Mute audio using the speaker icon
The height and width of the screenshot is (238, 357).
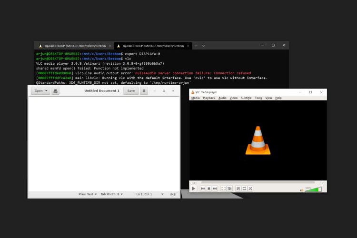coord(302,189)
